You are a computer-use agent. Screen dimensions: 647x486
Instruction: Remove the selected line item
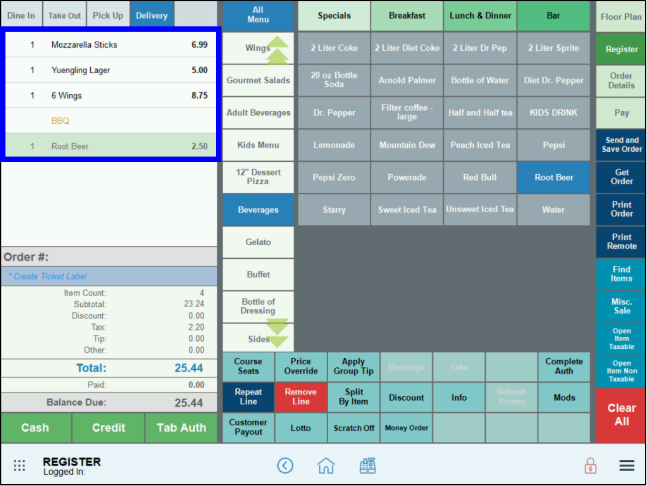coord(300,397)
